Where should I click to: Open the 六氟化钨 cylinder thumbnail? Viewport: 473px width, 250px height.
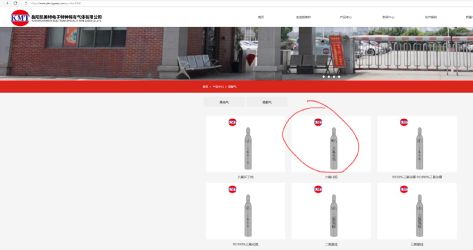331,144
